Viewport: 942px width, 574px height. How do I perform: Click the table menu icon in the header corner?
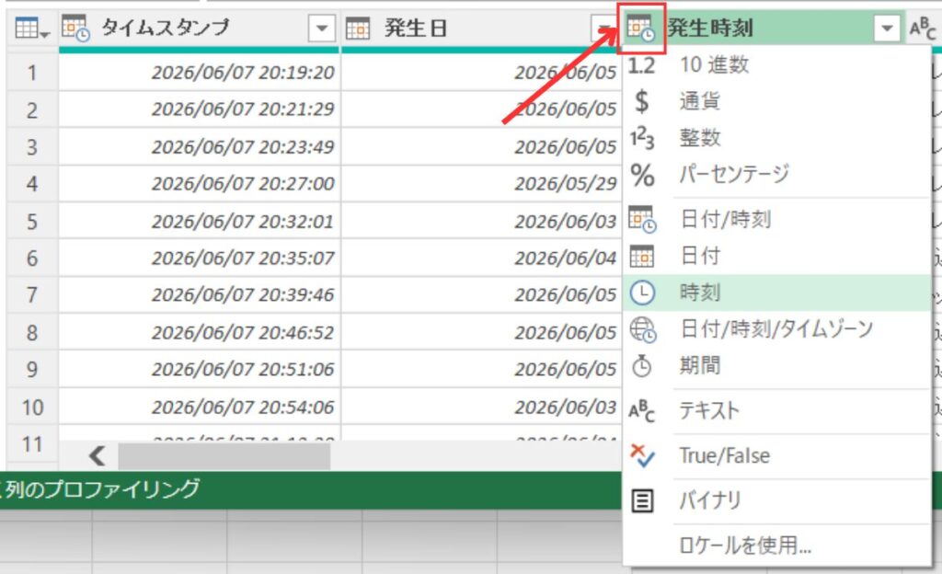click(x=32, y=28)
